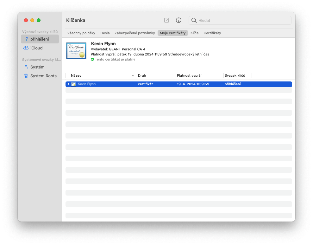Click the new keychain item compose icon
The height and width of the screenshot is (245, 313).
(x=166, y=20)
